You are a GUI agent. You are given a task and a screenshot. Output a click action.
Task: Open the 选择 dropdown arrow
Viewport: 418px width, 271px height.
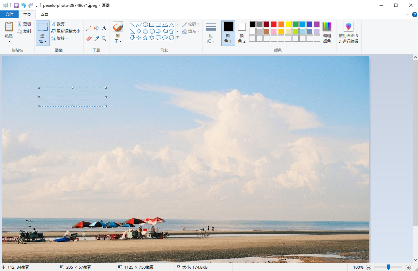pyautogui.click(x=43, y=41)
